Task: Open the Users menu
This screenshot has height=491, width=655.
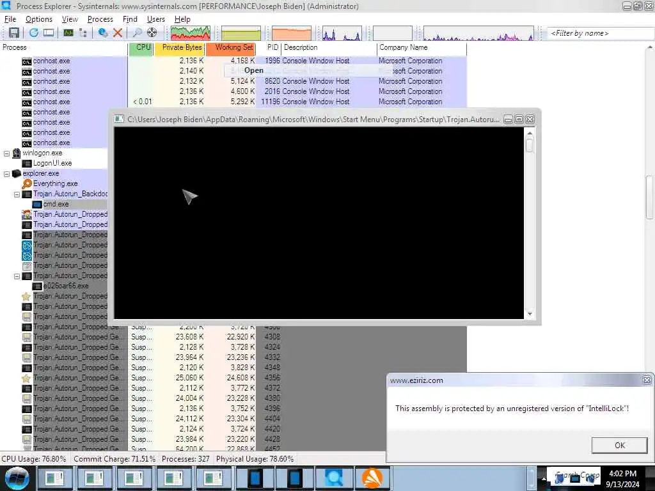Action: 156,19
